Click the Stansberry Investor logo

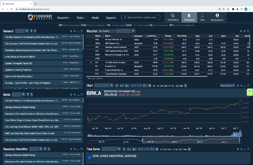(40, 17)
